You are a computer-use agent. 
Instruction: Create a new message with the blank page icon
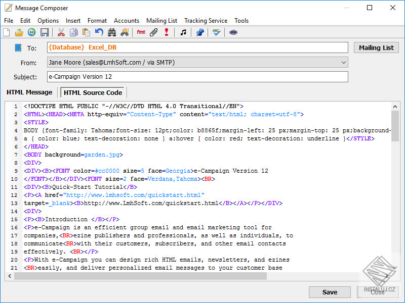7,32
